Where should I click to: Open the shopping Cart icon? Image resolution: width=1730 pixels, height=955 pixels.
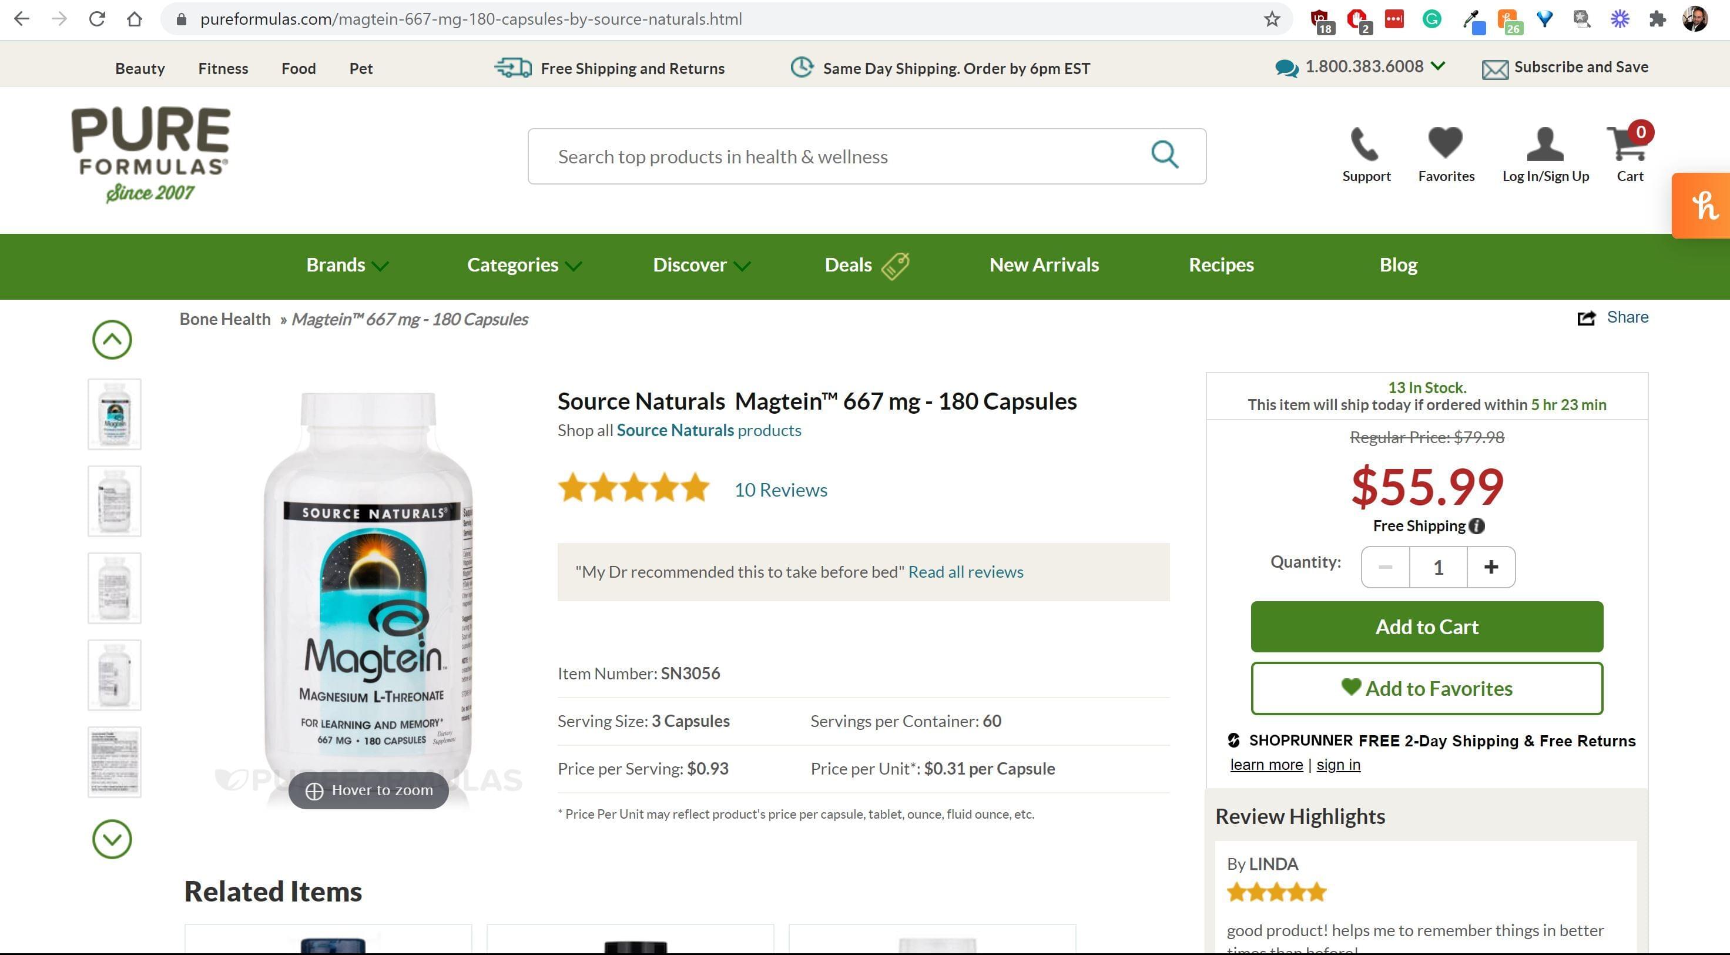pyautogui.click(x=1627, y=144)
